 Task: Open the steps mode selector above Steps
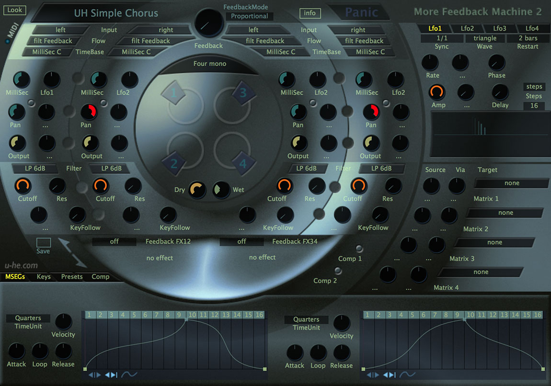534,86
